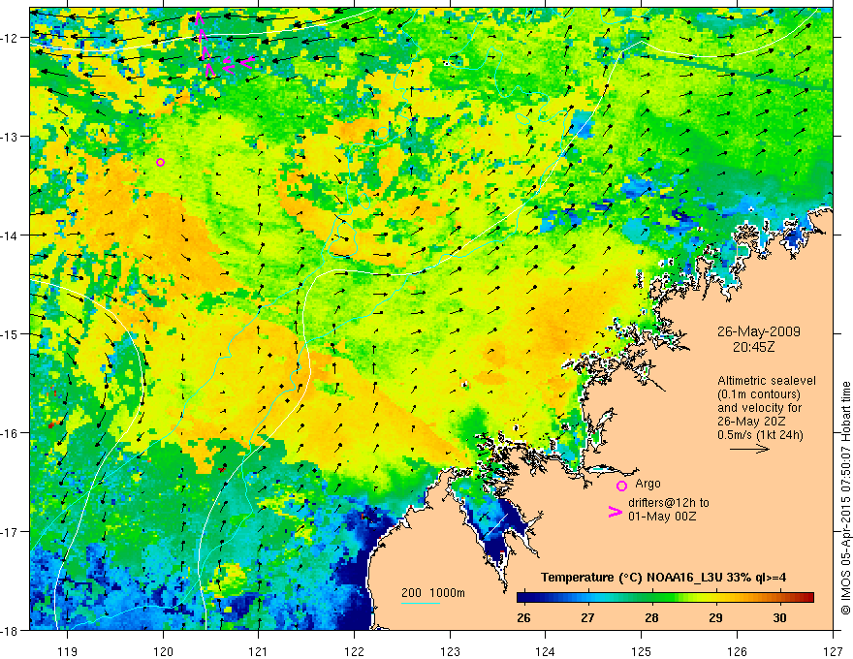Image resolution: width=853 pixels, height=659 pixels.
Task: Click longitude axis label 122
Action: pos(354,651)
